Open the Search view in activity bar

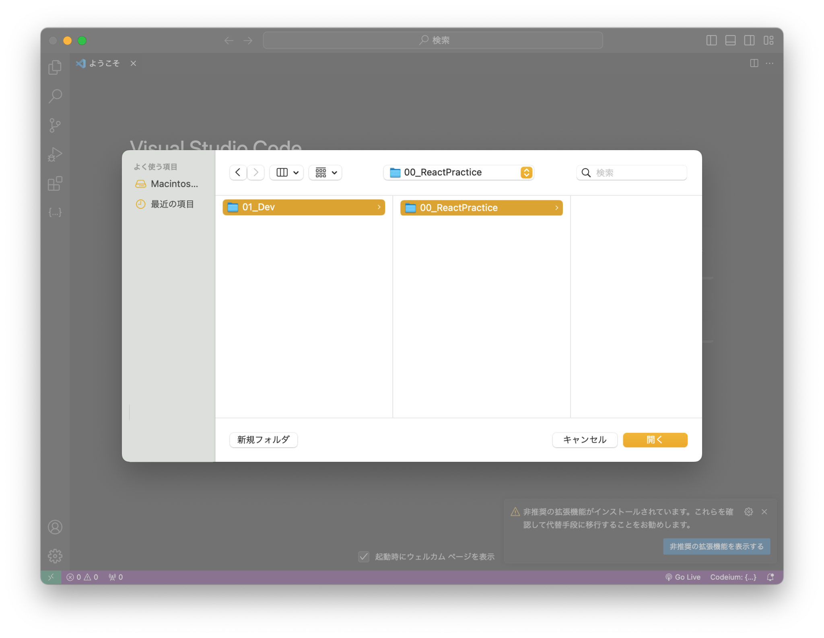click(x=55, y=96)
